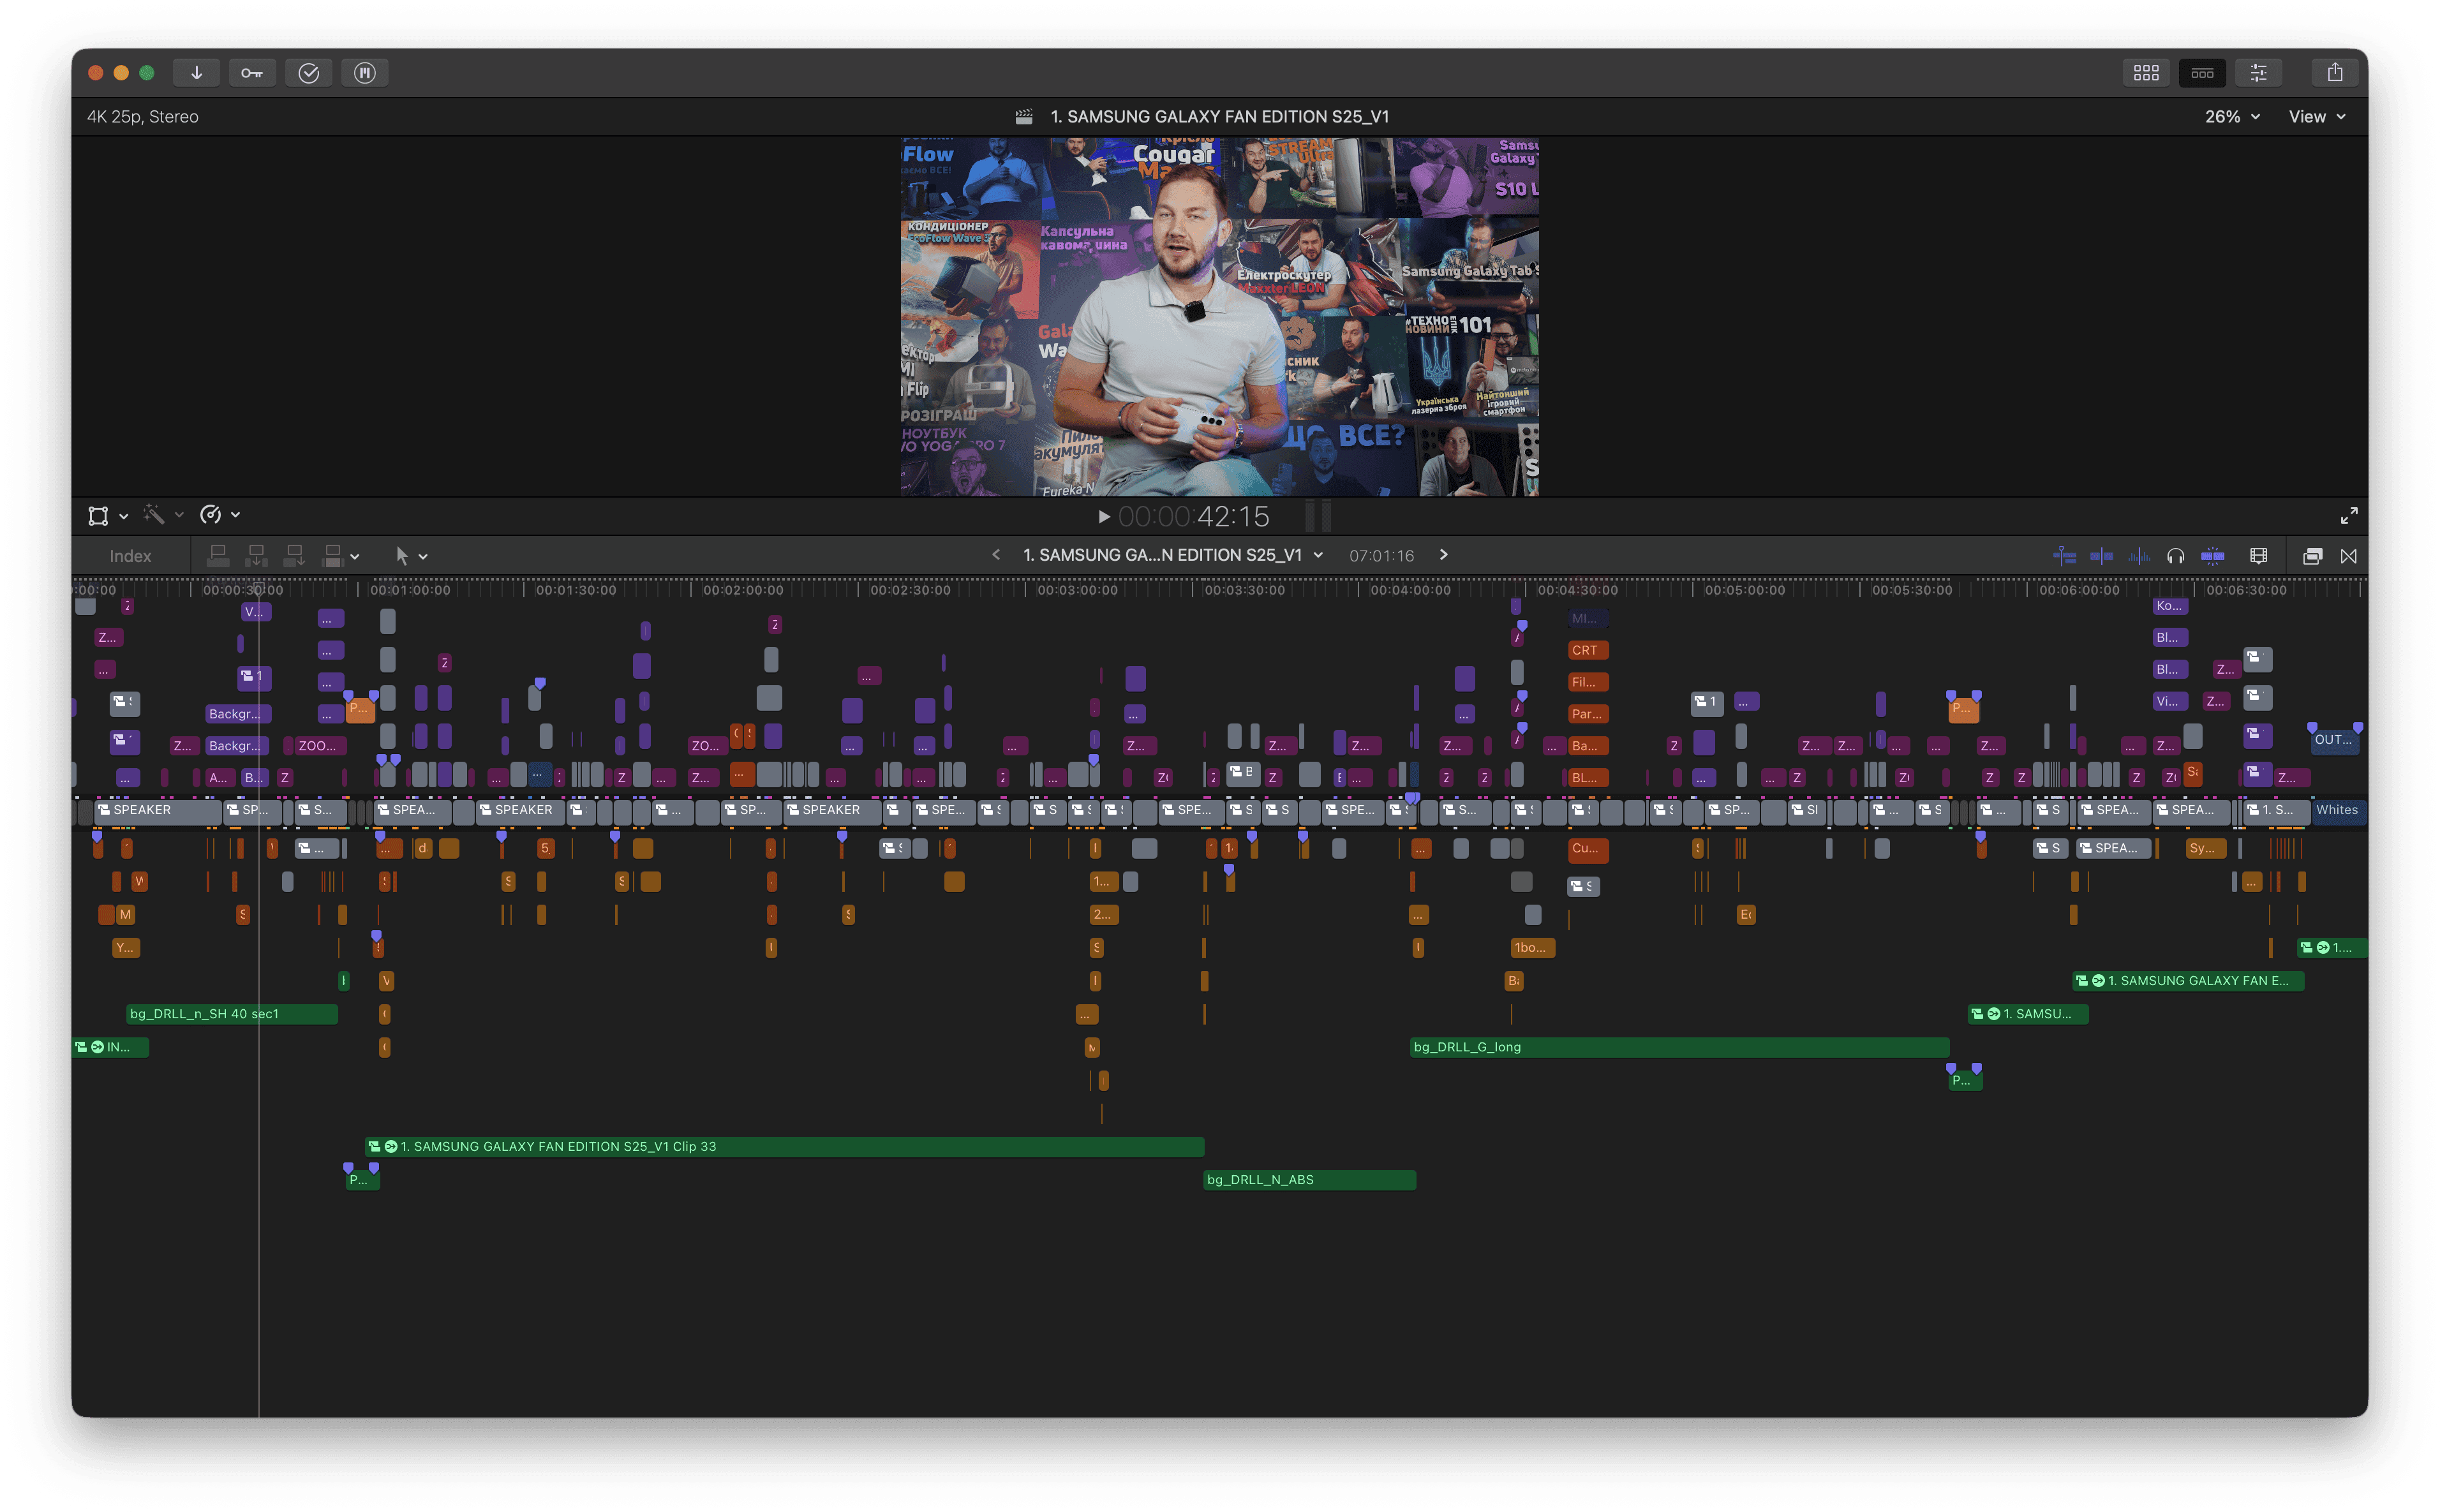
Task: Open clip appearance filmstrip icon
Action: (2258, 556)
